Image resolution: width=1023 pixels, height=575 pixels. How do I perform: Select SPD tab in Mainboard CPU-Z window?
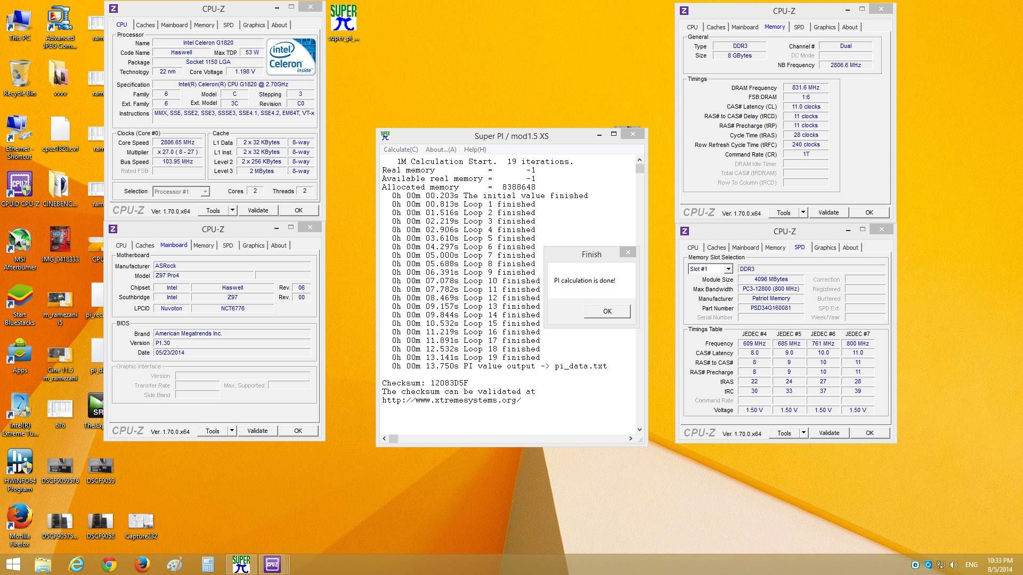[x=228, y=245]
